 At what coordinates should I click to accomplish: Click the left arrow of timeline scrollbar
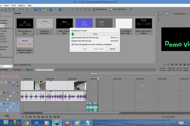[22, 113]
